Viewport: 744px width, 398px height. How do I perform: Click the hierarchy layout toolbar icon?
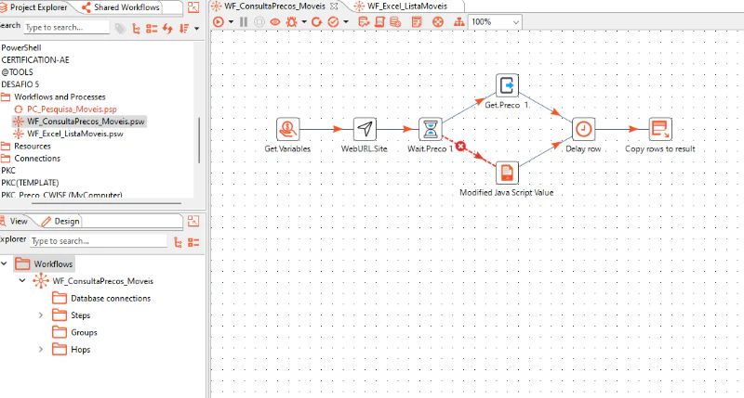[x=458, y=21]
